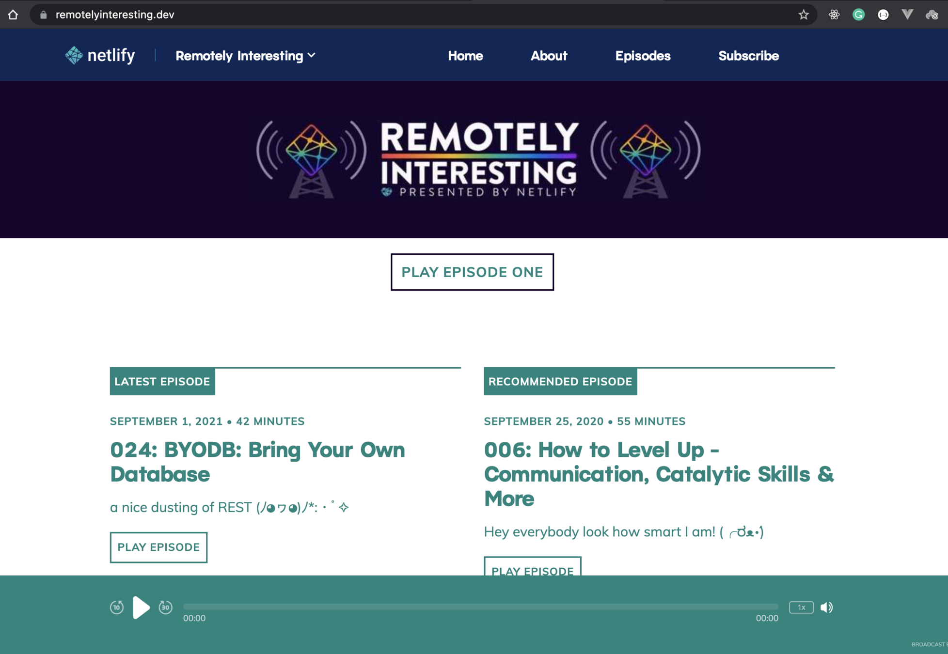The height and width of the screenshot is (654, 948).
Task: Open the Subscribe nav link
Action: click(x=748, y=56)
